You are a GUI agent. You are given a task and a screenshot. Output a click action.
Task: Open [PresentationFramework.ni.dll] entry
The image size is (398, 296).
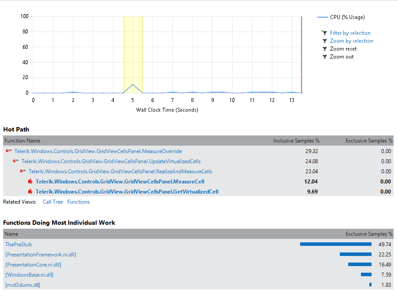click(x=41, y=255)
